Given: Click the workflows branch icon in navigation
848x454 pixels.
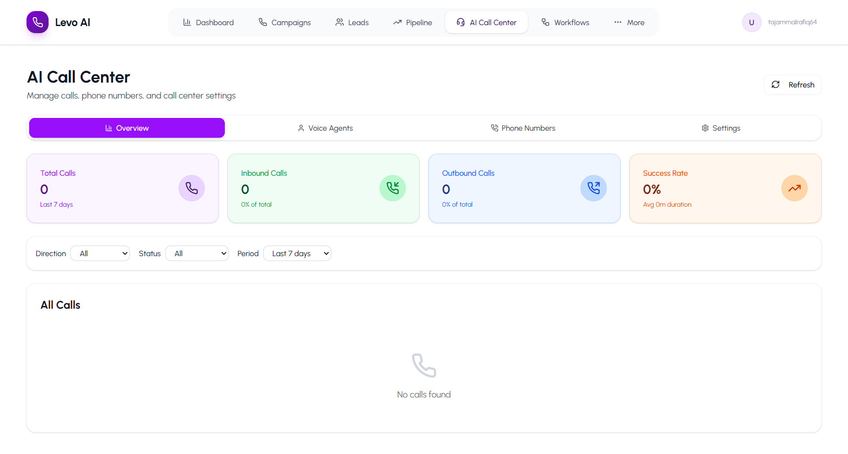Looking at the screenshot, I should point(545,22).
